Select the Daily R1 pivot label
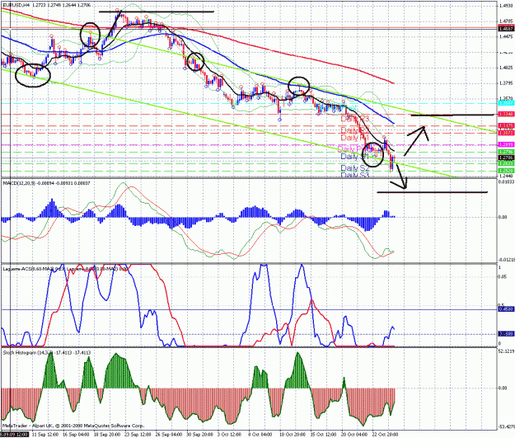Image resolution: width=515 pixels, height=438 pixels. point(355,138)
